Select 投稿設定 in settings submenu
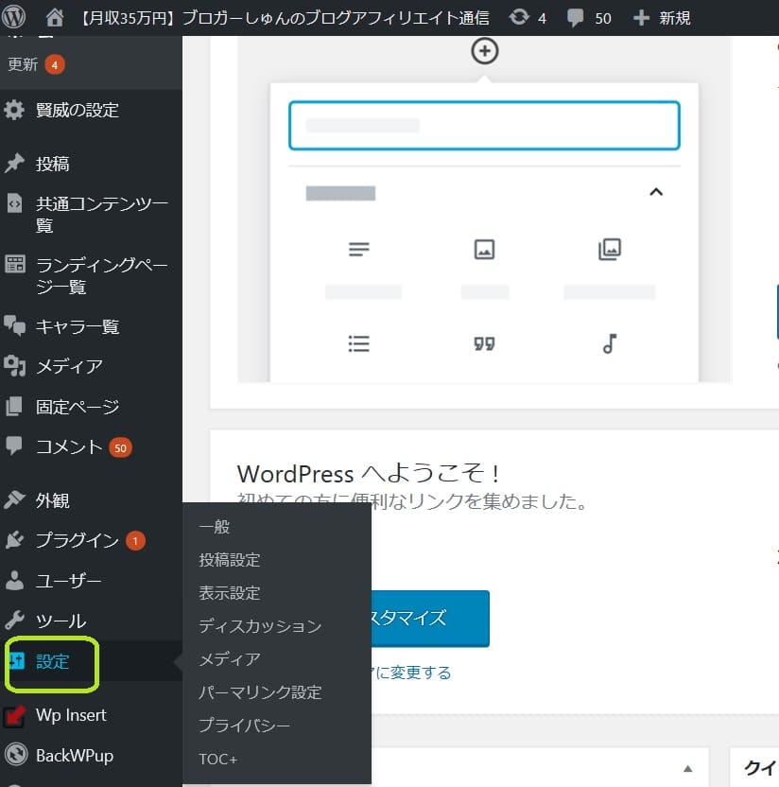This screenshot has height=787, width=779. [x=229, y=560]
